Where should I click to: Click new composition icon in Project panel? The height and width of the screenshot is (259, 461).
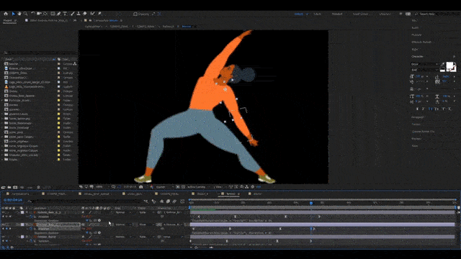[x=15, y=187]
